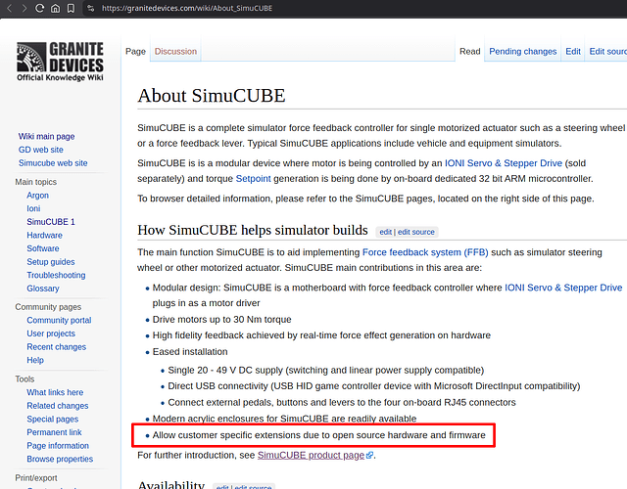Click IONI Servo & Stepper Drive link in intro paragraph
The height and width of the screenshot is (489, 627).
click(x=504, y=163)
